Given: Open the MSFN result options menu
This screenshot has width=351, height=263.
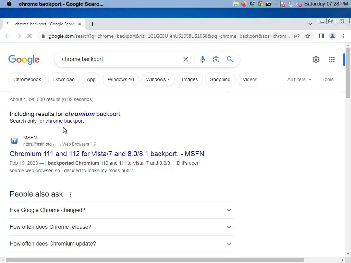Looking at the screenshot, I should point(95,144).
